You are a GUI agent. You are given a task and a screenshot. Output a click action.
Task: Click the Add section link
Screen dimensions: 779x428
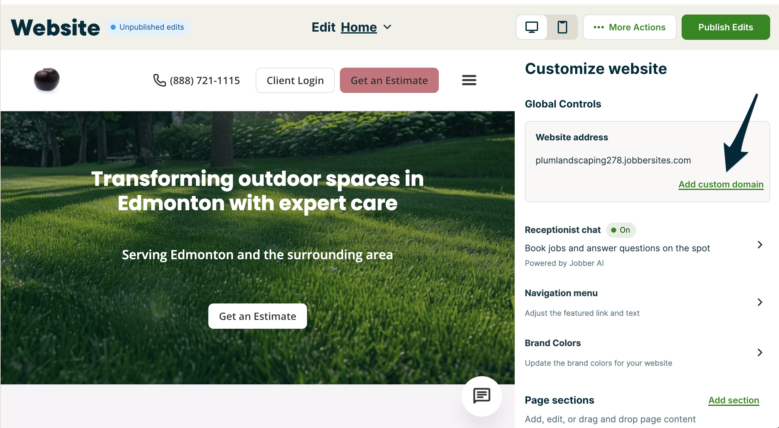coord(733,400)
